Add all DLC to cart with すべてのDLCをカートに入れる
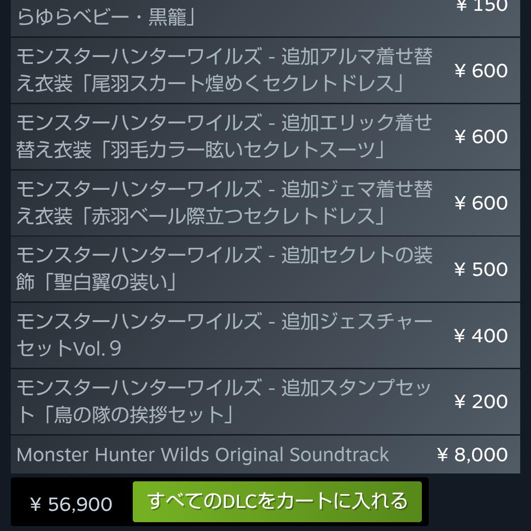The image size is (531, 531). point(277,501)
